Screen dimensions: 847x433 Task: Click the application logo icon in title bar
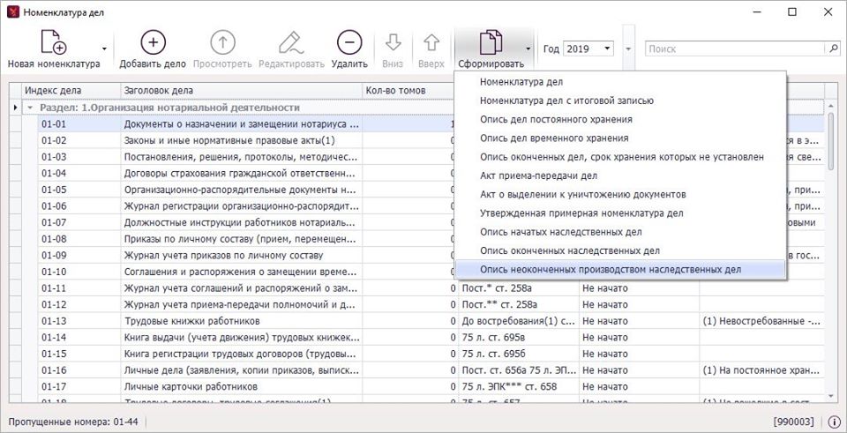13,11
